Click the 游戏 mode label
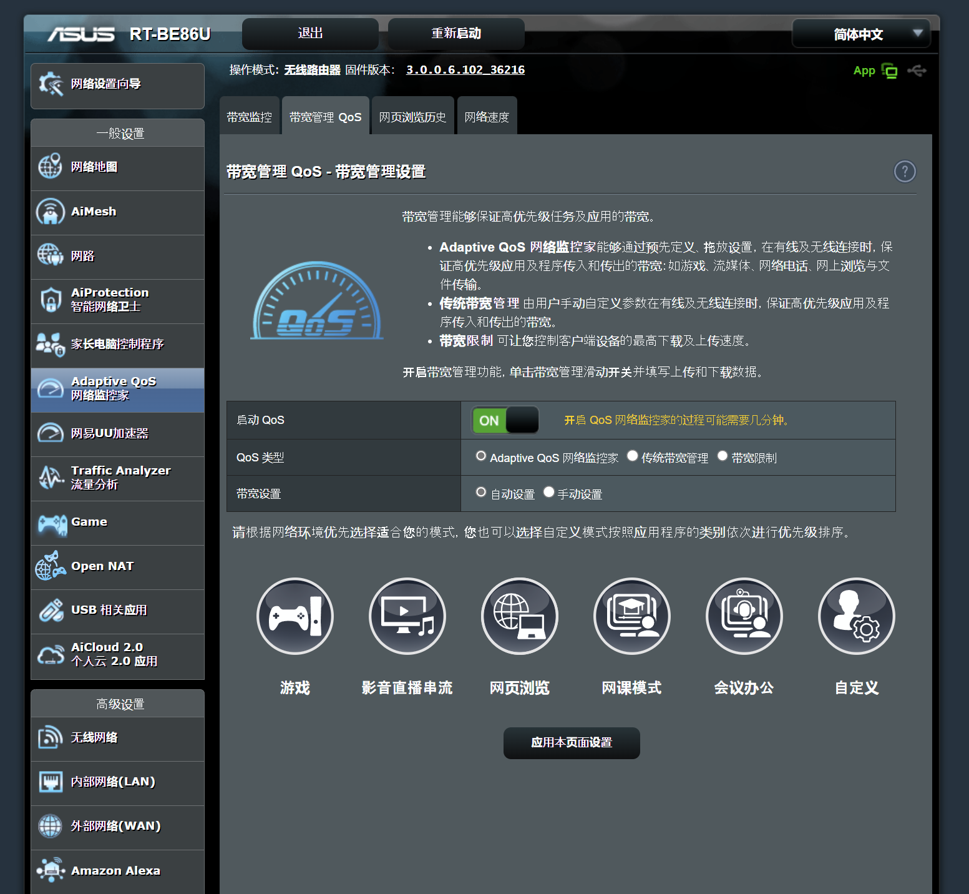 click(295, 688)
